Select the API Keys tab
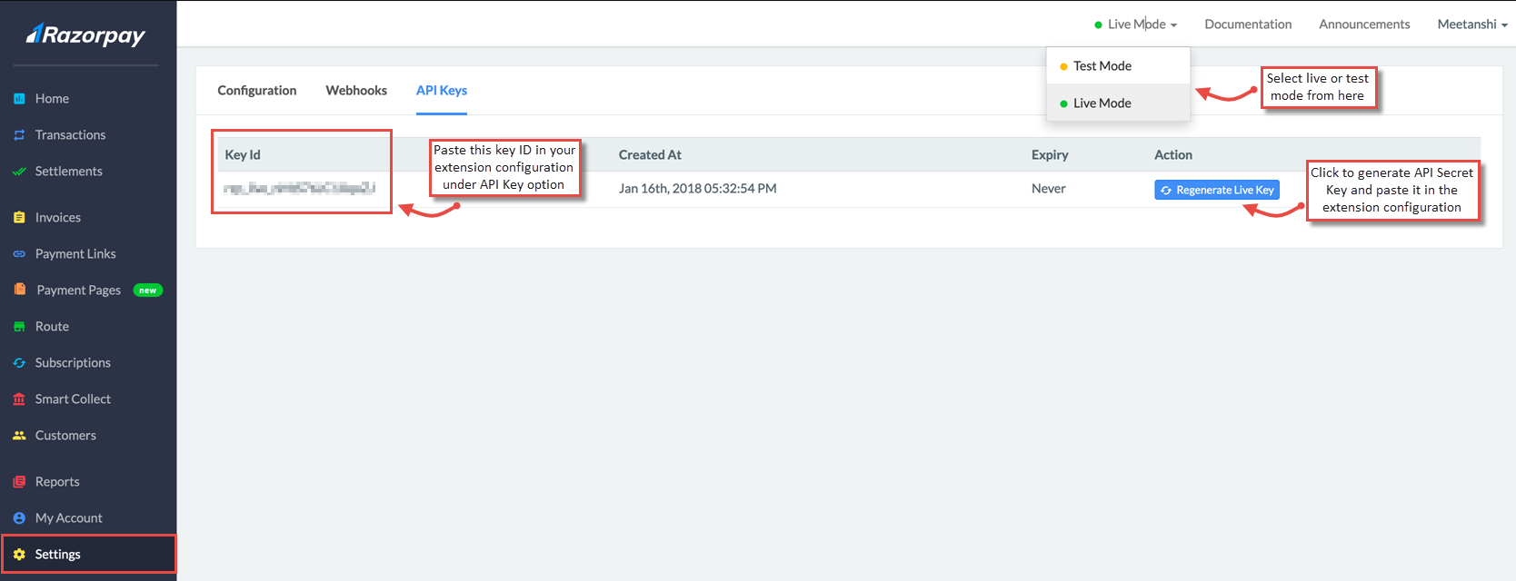The height and width of the screenshot is (581, 1516). click(442, 90)
